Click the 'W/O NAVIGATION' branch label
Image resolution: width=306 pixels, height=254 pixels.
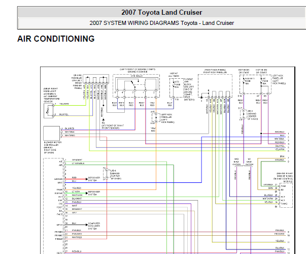(236, 162)
